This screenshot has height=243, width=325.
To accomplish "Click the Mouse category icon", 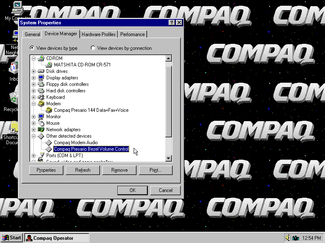I will click(x=41, y=123).
